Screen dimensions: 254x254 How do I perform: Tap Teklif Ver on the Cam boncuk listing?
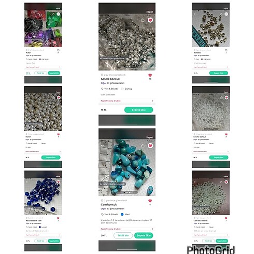123,235
